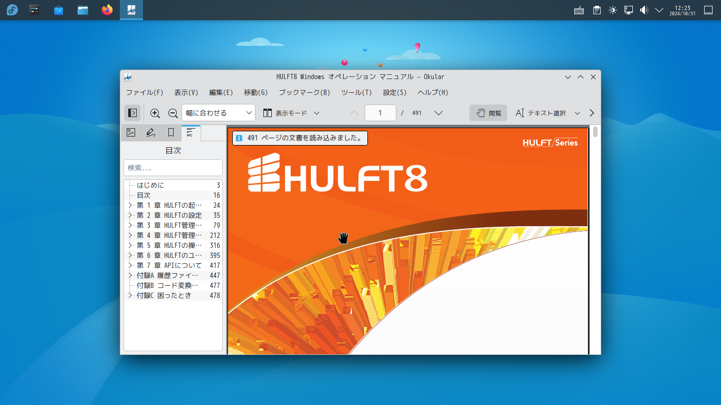This screenshot has width=721, height=405.
Task: Click the document vertical scrollbar handle
Action: (595, 132)
